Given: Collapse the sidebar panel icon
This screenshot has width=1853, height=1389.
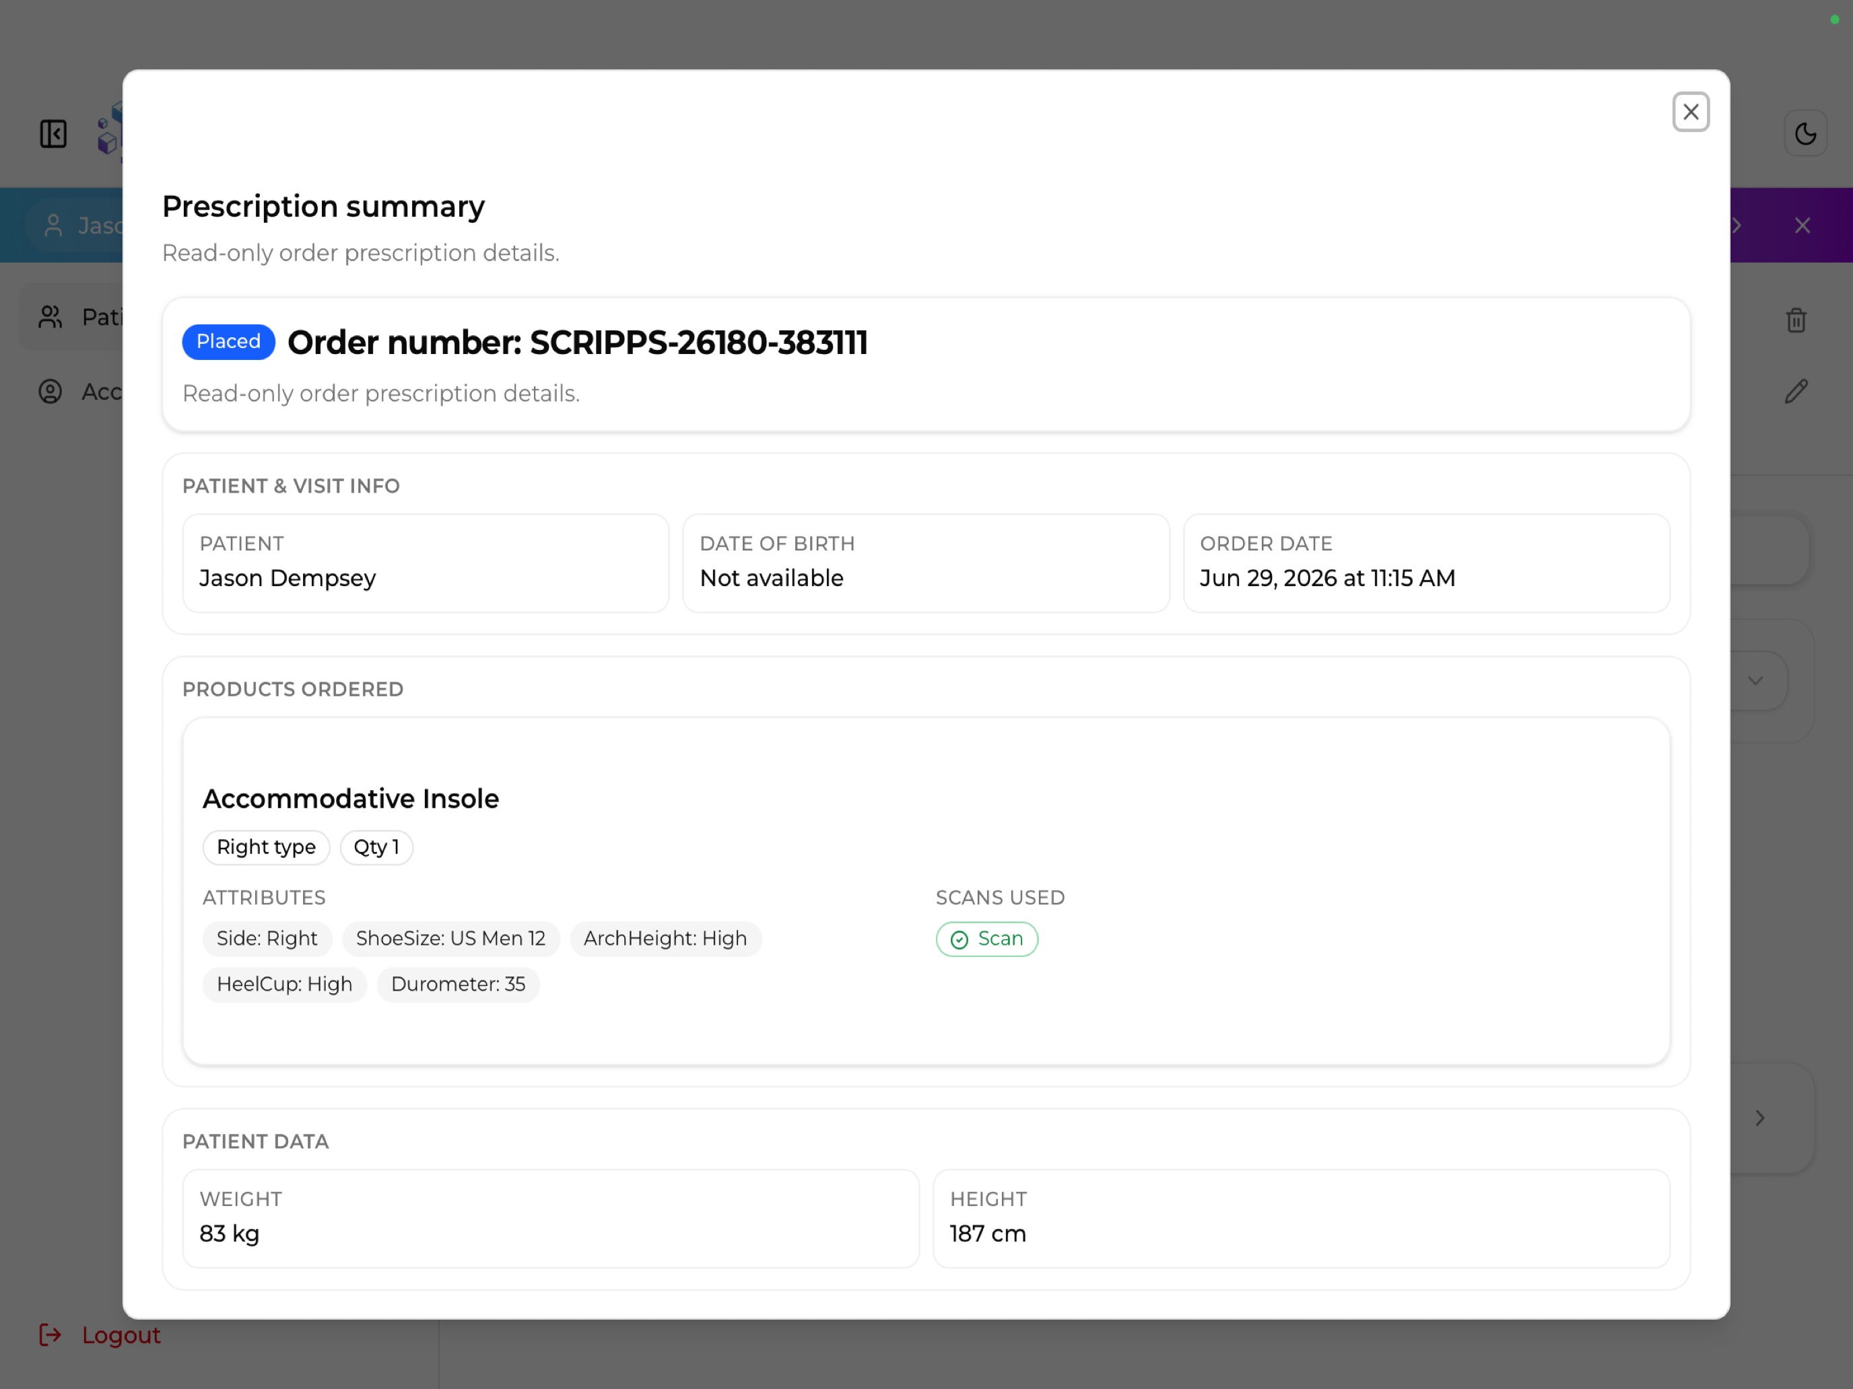Looking at the screenshot, I should [x=54, y=134].
